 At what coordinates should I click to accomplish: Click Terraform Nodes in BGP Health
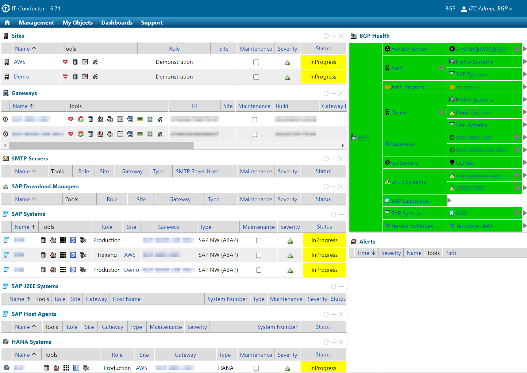[x=412, y=226]
